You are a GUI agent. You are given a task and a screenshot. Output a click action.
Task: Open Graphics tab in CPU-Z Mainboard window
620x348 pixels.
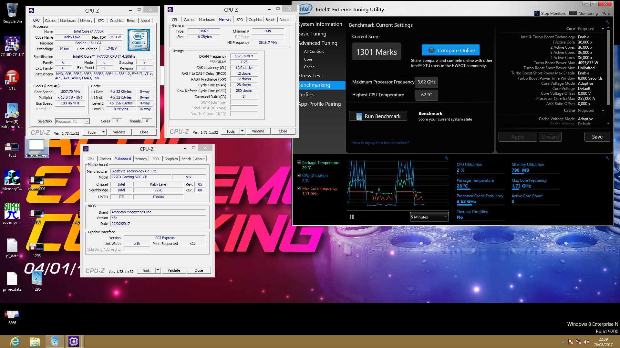[x=171, y=159]
